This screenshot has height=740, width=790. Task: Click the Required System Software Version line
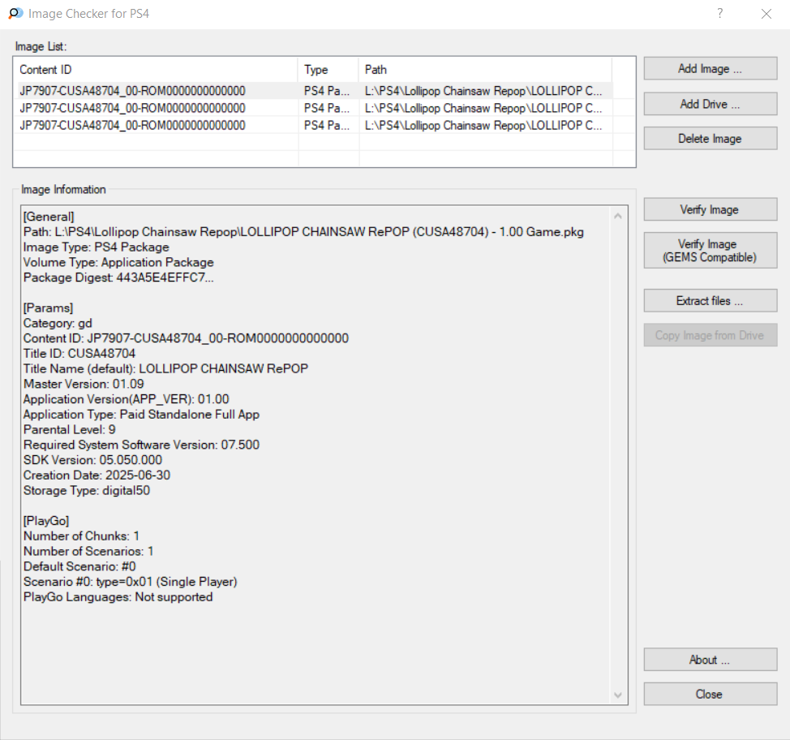[142, 445]
